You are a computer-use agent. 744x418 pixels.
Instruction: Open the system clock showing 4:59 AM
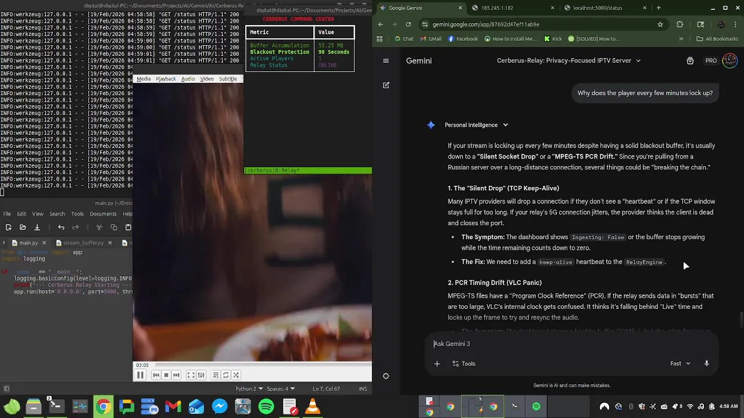[728, 406]
